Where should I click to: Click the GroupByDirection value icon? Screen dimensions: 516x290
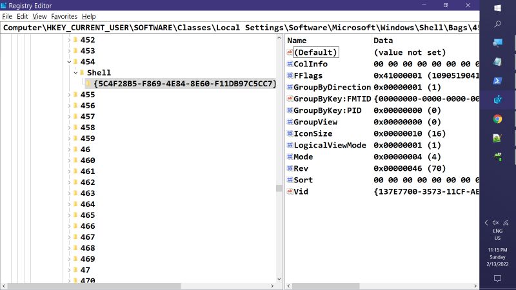click(290, 87)
